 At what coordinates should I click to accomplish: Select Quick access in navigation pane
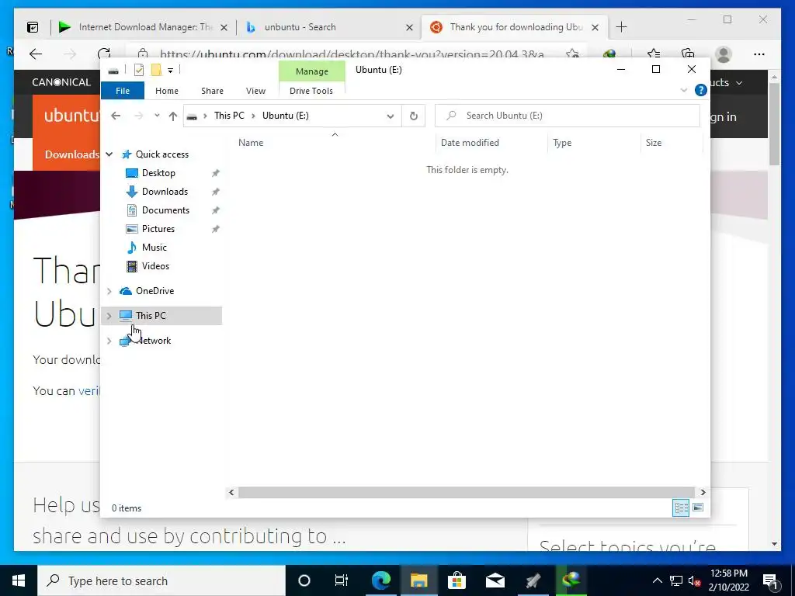(x=161, y=154)
